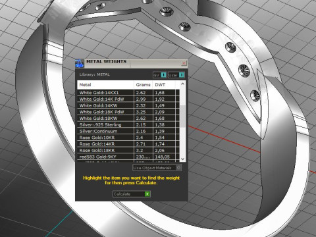Screen dimensions: 316x237
Task: Click the Library: METAL label
Action: (95, 74)
